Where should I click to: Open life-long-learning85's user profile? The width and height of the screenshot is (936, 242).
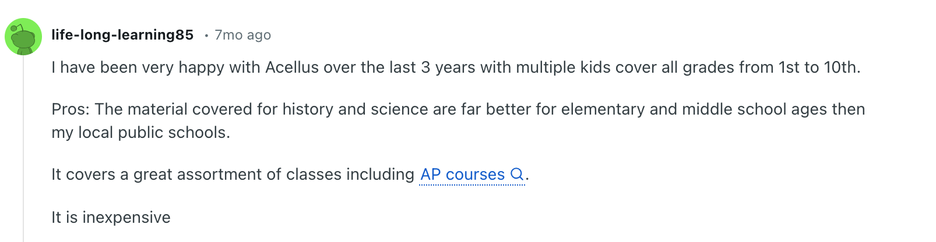tap(122, 35)
